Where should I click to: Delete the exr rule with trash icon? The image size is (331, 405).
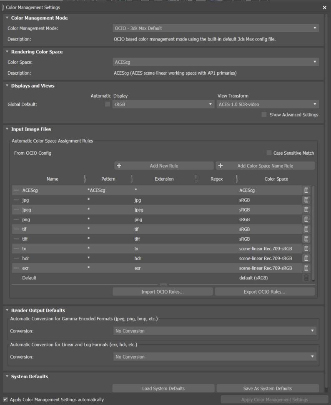point(306,268)
